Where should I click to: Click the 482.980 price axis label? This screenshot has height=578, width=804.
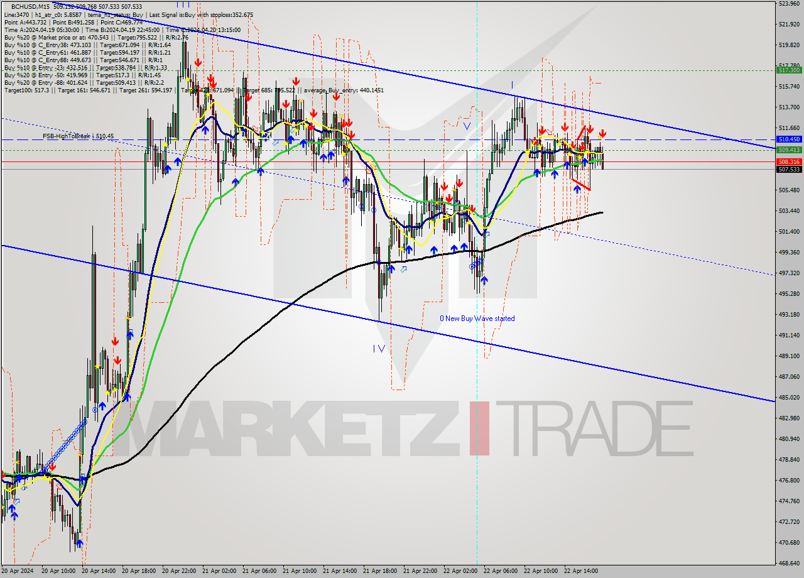coord(788,418)
